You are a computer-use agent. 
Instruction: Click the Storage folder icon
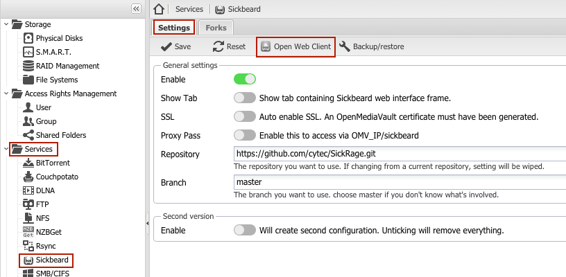coord(17,24)
